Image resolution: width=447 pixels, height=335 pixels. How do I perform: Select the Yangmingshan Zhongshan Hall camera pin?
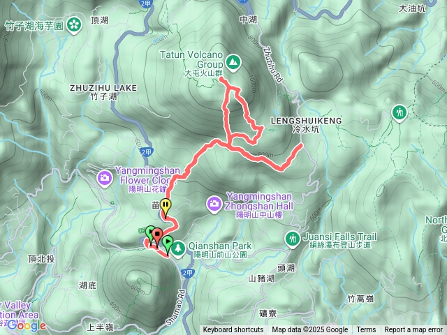(x=214, y=204)
